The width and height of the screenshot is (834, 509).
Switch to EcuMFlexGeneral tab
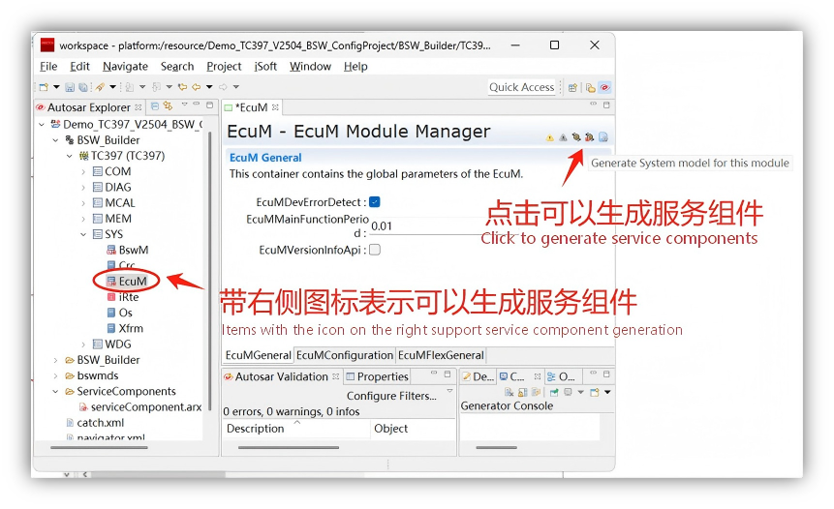pos(441,355)
